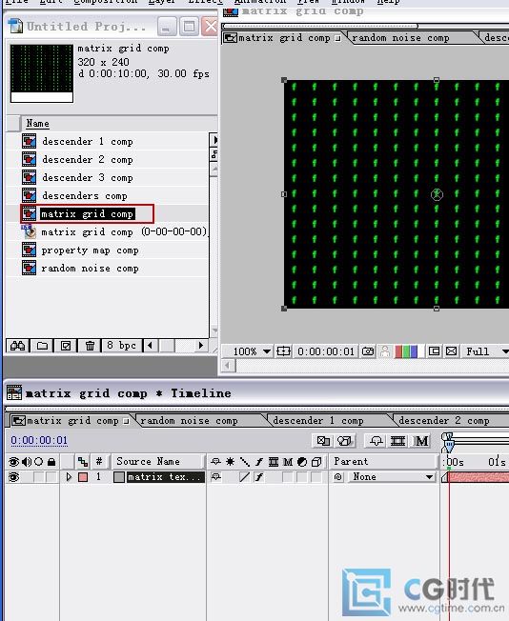The image size is (509, 621).
Task: Click the label column header icon in Timeline
Action: tap(83, 462)
